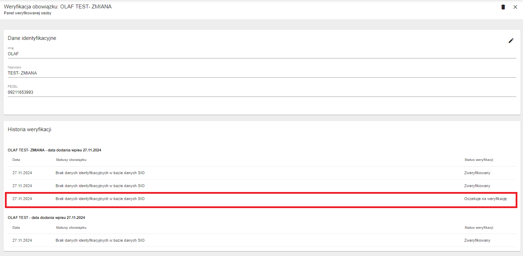Click Statusy obowiązku header in OLAF TEST- ZMIANA table
The image size is (523, 256).
click(71, 160)
